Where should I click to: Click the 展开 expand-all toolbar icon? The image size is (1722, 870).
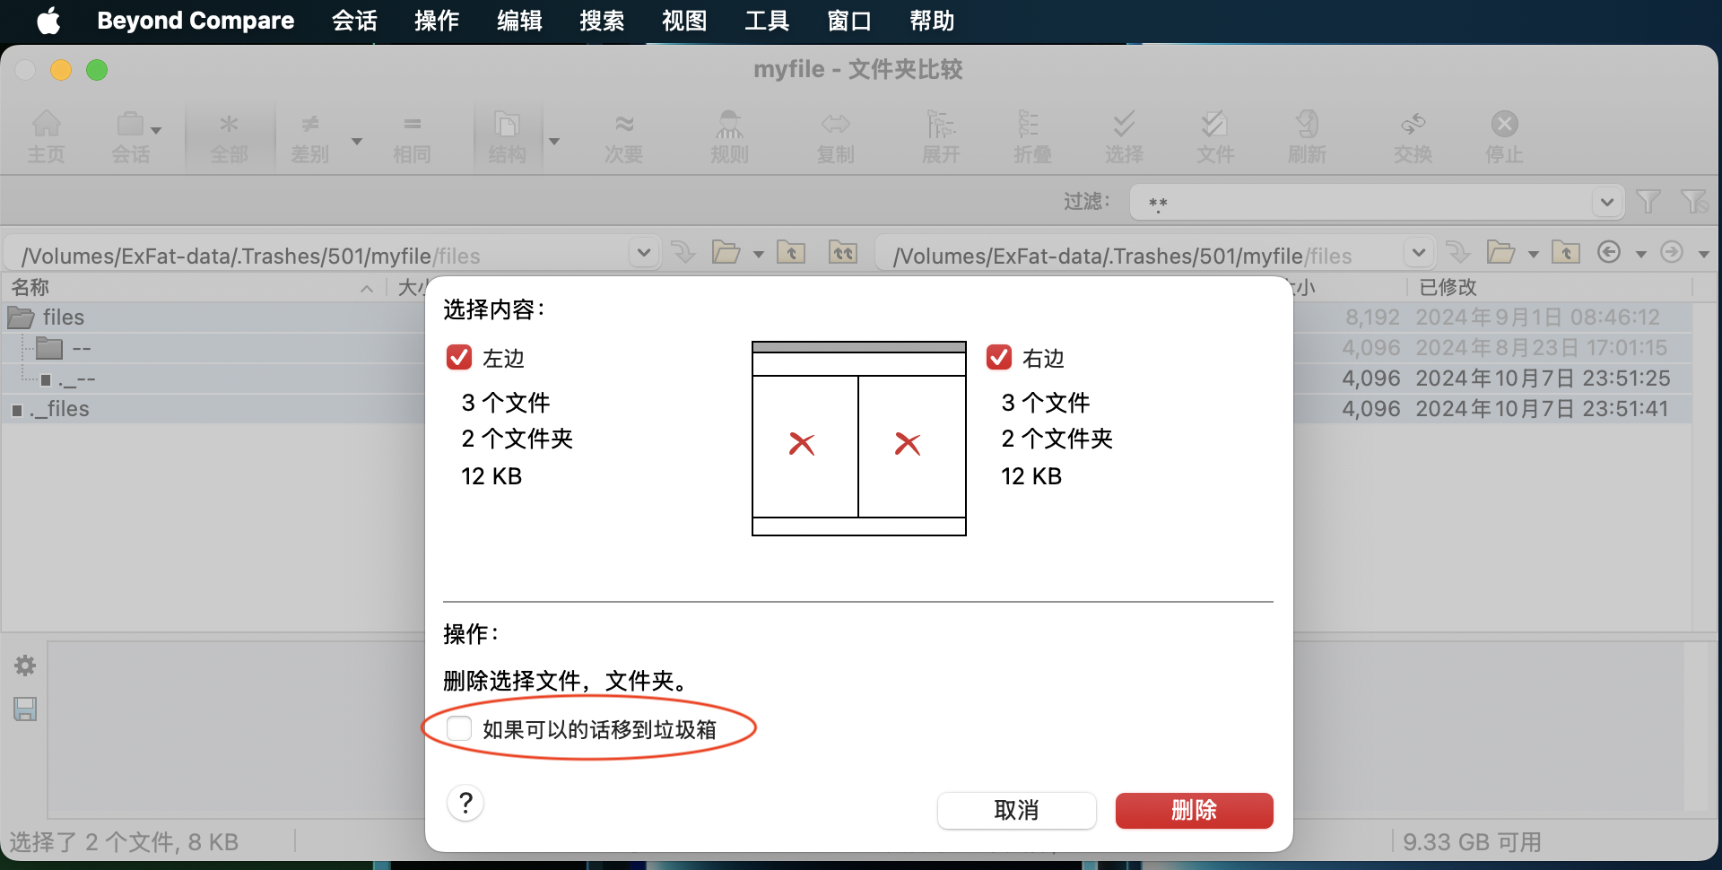click(941, 136)
